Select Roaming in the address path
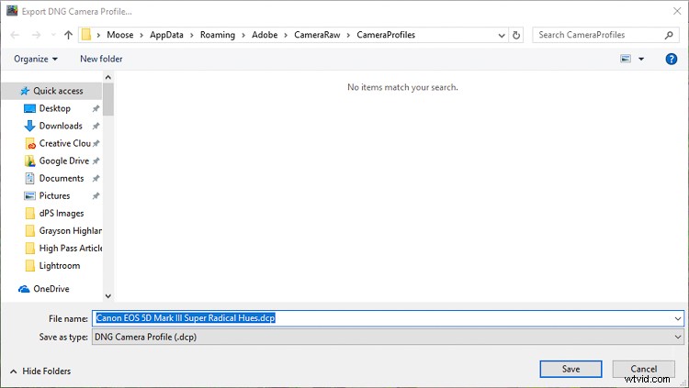Image resolution: width=689 pixels, height=388 pixels. click(x=218, y=35)
